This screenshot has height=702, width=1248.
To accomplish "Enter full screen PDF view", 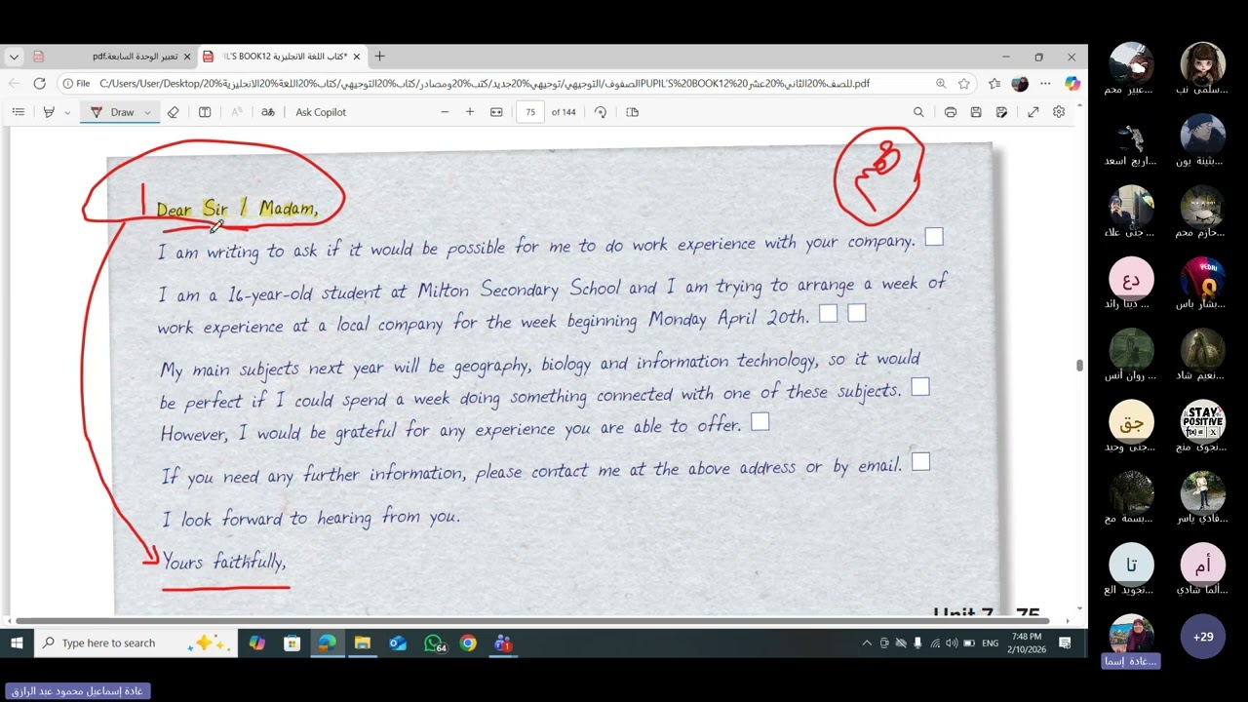I will (1033, 112).
